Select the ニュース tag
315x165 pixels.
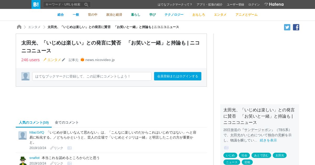click(x=232, y=162)
